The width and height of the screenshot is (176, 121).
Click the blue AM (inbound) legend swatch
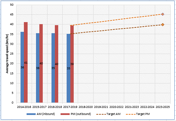pyautogui.click(x=31, y=114)
